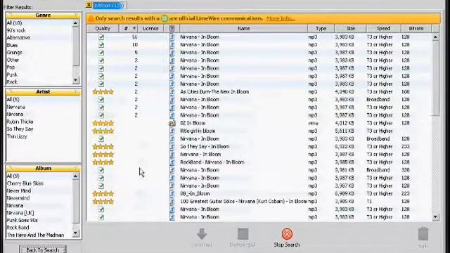Sort results by Size column
Viewport: 450px width, 253px height.
pyautogui.click(x=350, y=28)
